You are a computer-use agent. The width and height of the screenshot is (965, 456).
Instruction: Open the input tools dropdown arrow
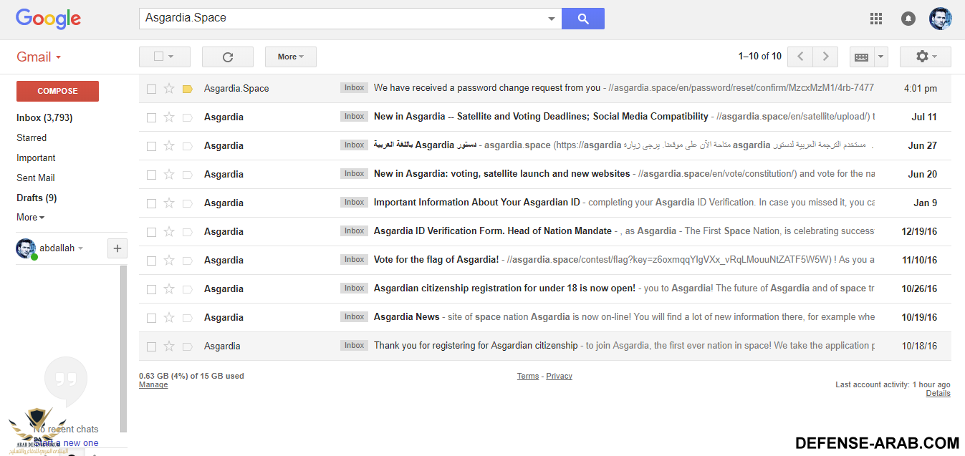881,57
